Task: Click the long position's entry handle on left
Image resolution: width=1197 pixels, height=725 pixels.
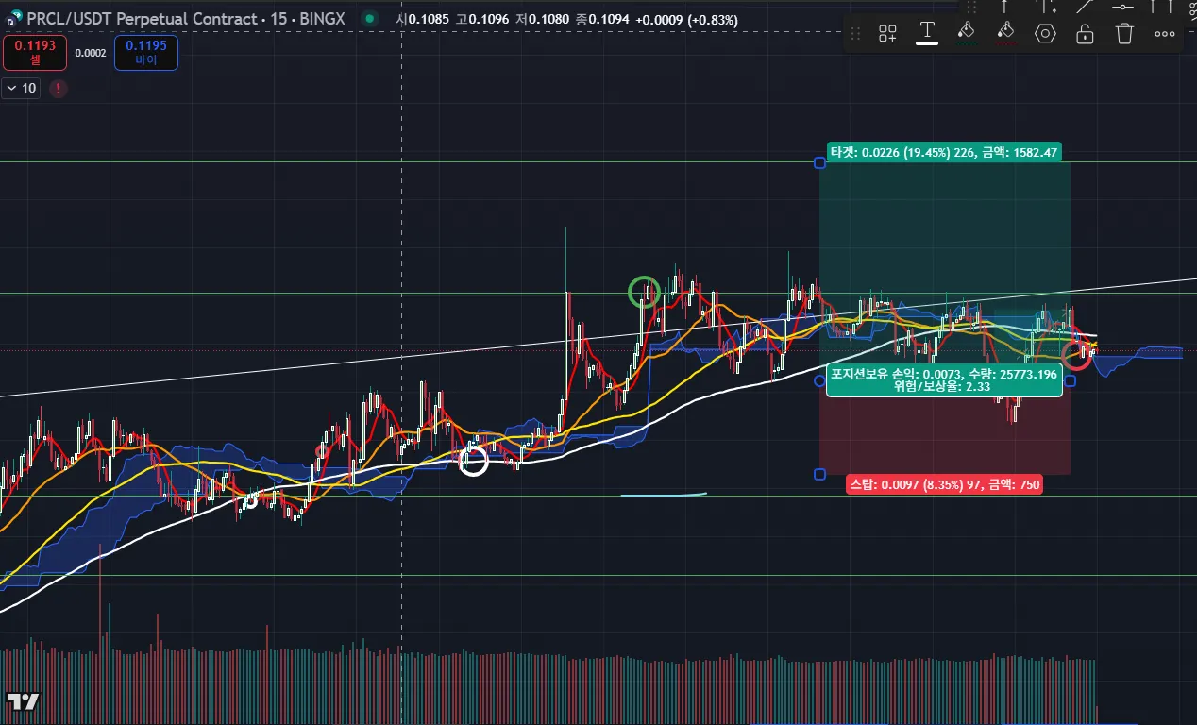Action: click(x=819, y=380)
